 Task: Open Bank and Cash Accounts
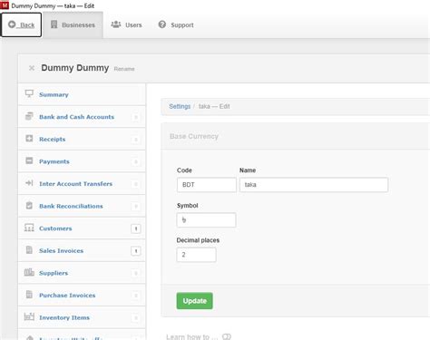click(82, 117)
